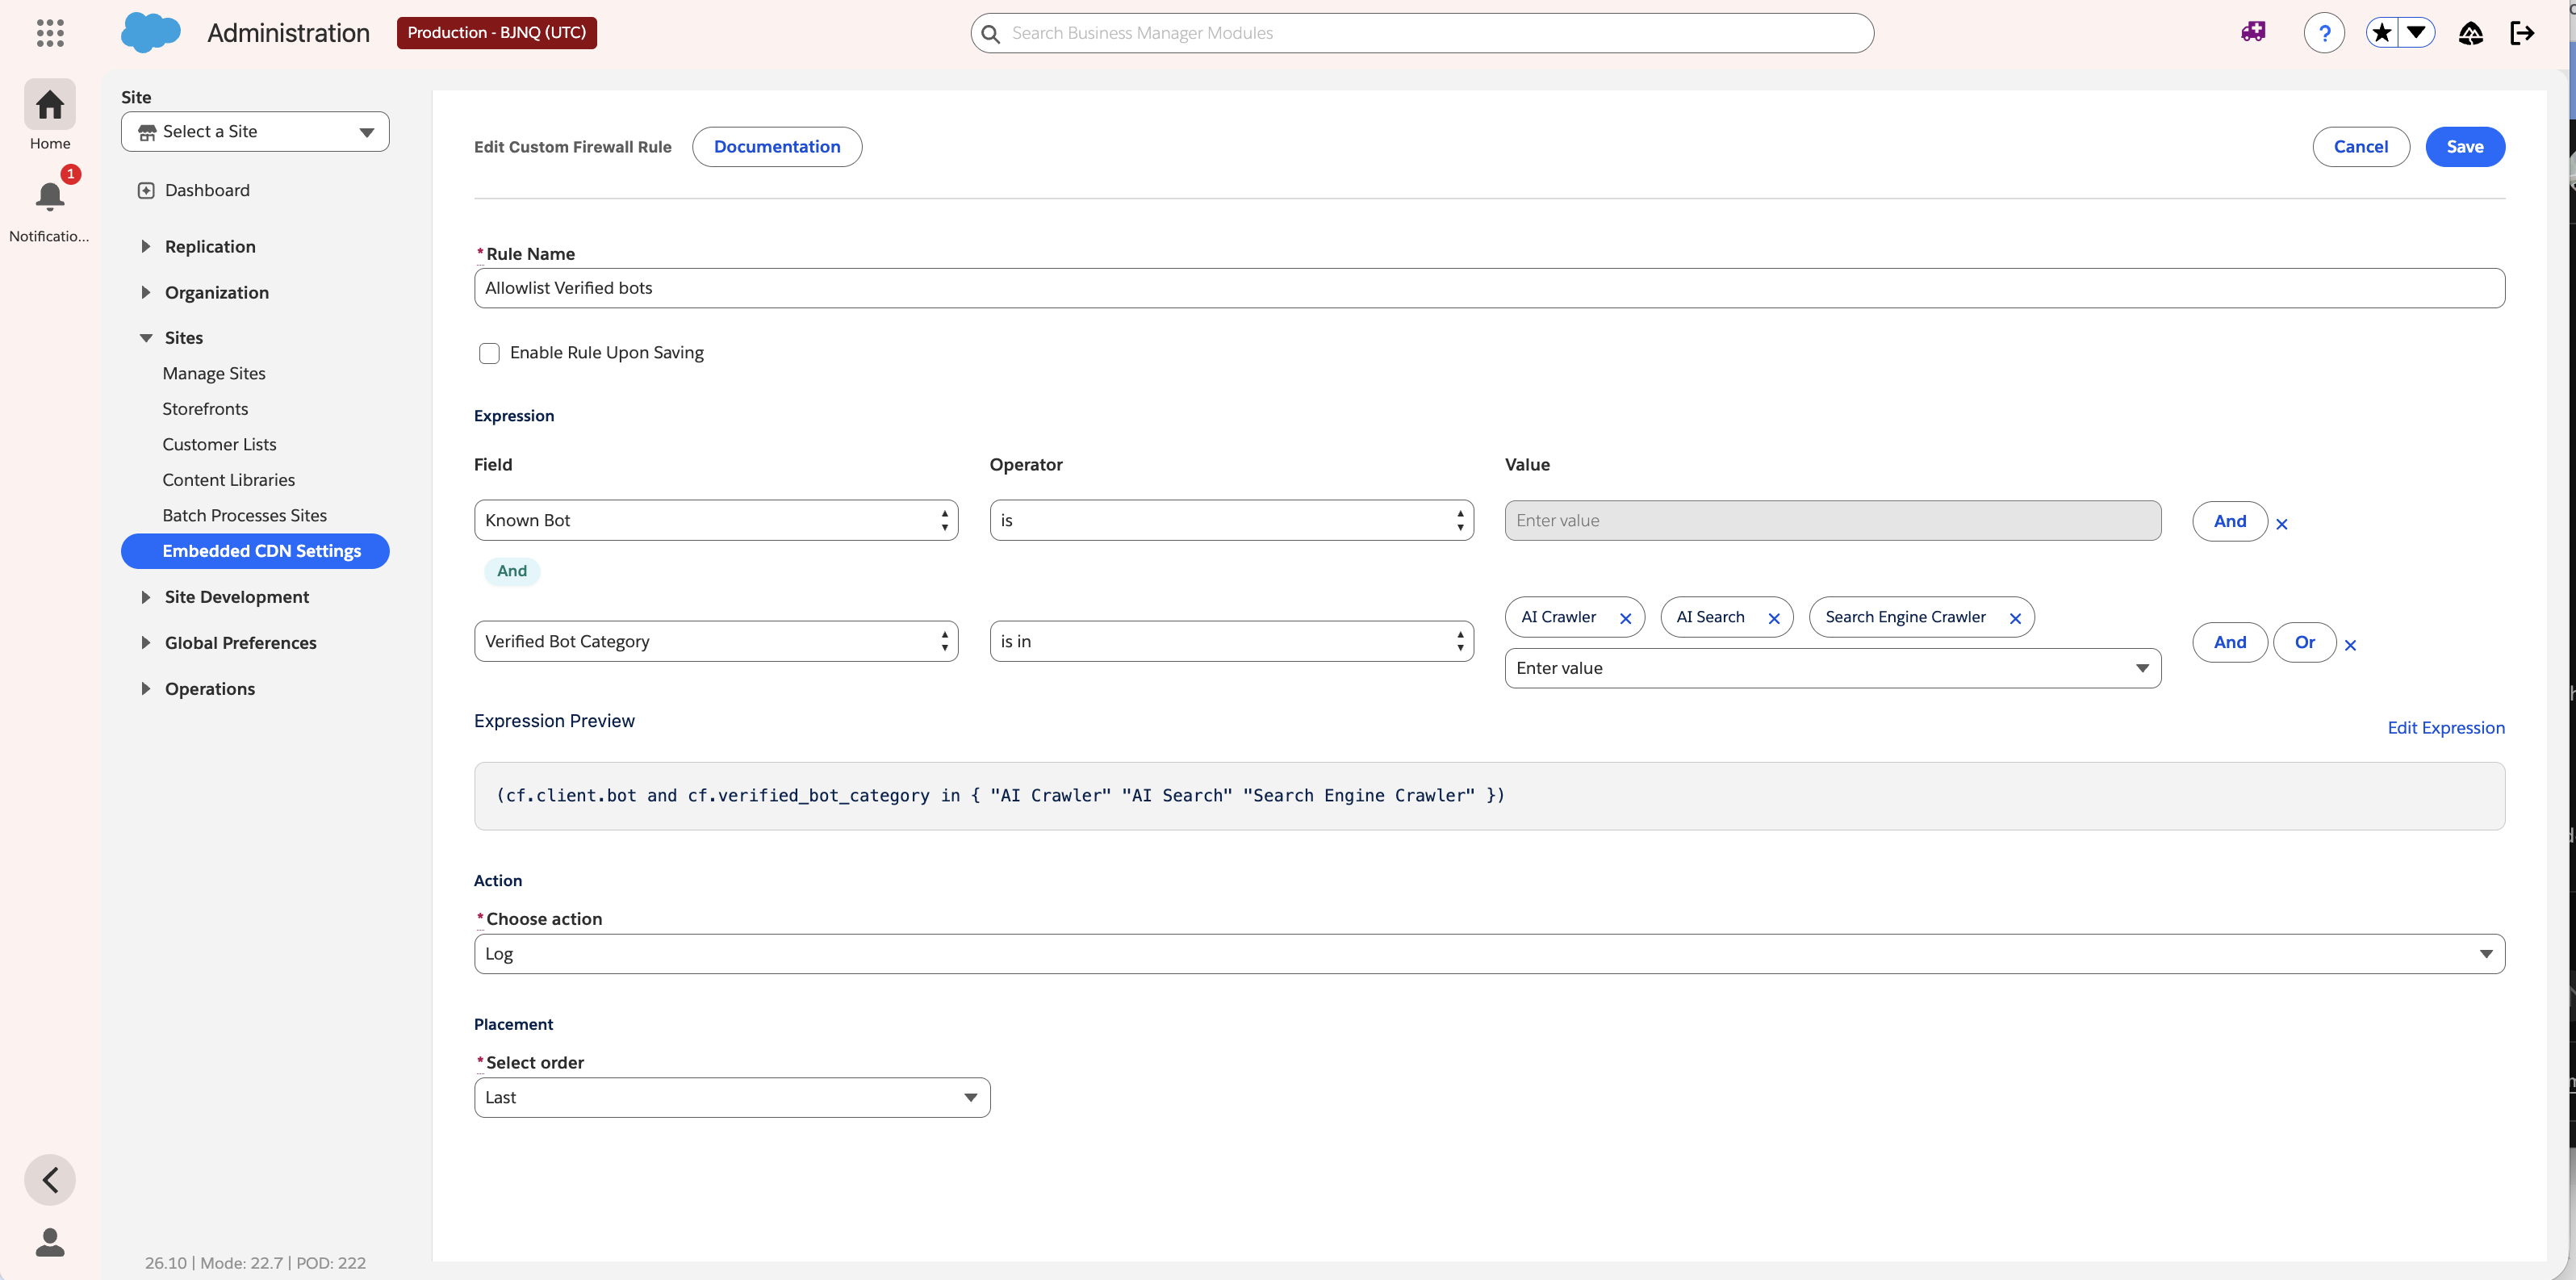Click the Edit Expression link
Screen dimensions: 2576x1280
click(2446, 727)
